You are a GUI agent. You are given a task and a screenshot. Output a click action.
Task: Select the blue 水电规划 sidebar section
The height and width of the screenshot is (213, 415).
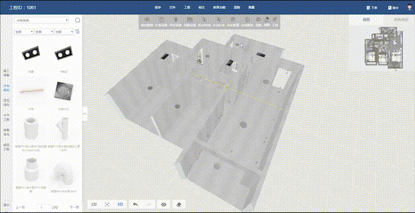coord(6,88)
